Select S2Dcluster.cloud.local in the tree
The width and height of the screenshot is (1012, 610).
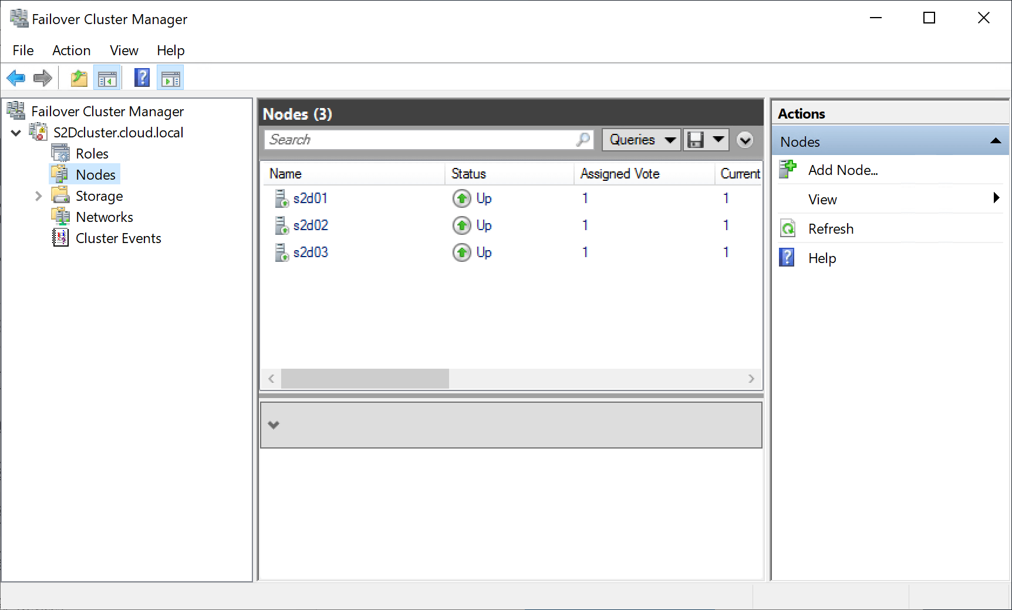pos(119,133)
